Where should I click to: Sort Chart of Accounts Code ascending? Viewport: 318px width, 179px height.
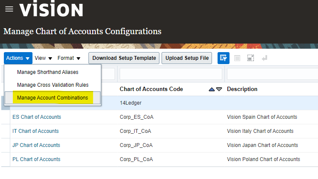211,89
